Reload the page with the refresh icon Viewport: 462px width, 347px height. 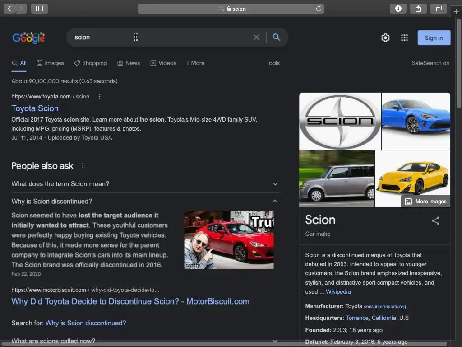[x=319, y=9]
